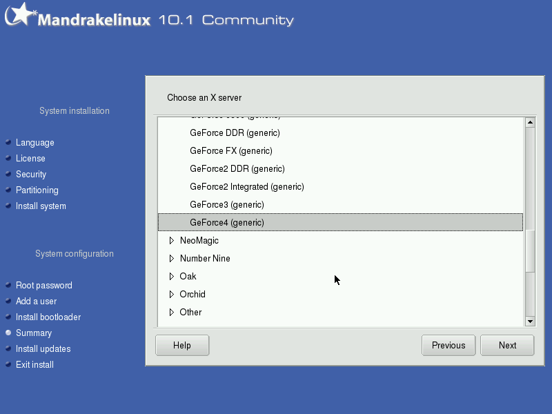Expand the Orchid vendor list
Screen dimensions: 552x414
coord(171,295)
